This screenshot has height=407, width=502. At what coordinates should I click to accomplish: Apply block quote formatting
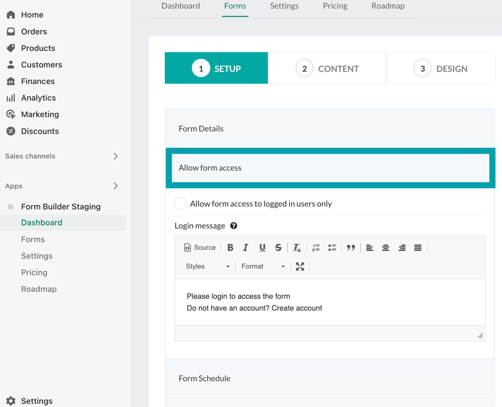350,247
